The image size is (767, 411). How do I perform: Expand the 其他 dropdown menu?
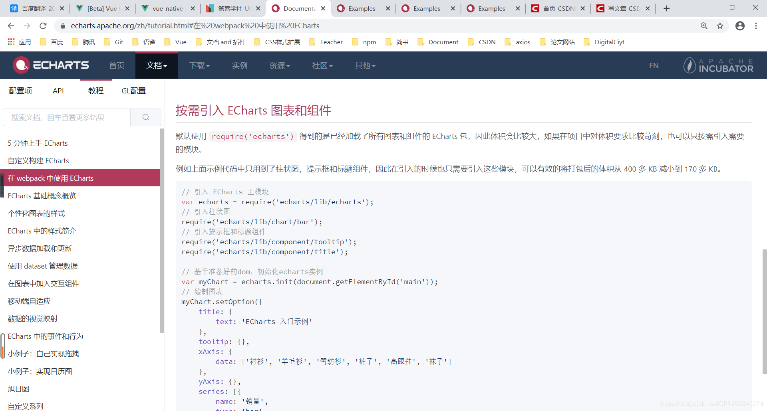365,65
